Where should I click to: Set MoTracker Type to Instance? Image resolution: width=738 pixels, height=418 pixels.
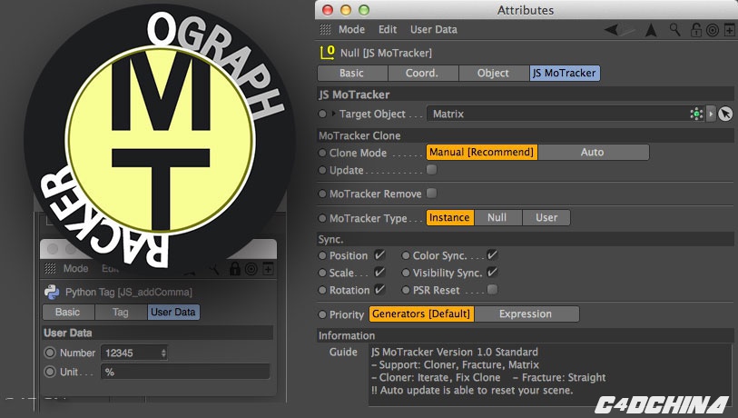[449, 218]
